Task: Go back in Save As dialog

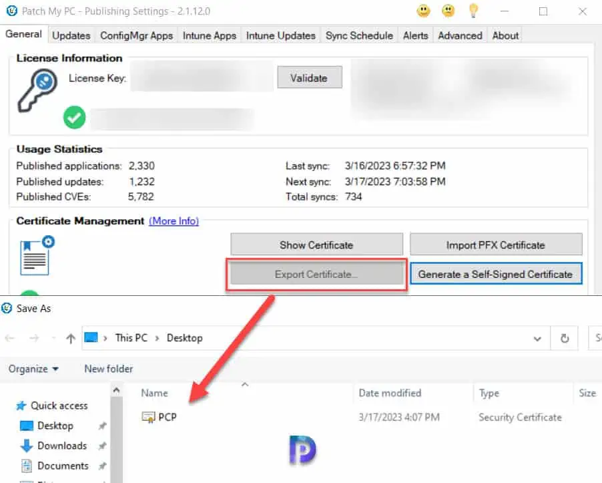Action: tap(10, 338)
